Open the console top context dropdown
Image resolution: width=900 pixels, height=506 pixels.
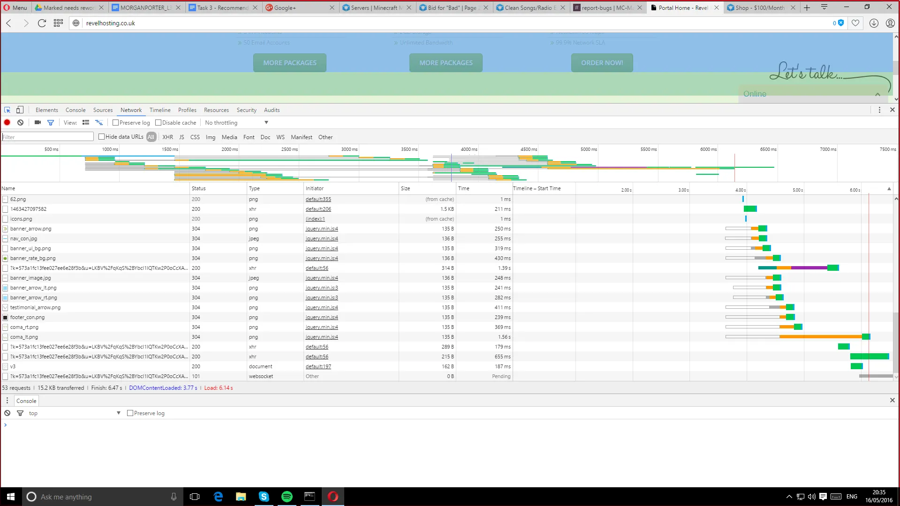75,413
